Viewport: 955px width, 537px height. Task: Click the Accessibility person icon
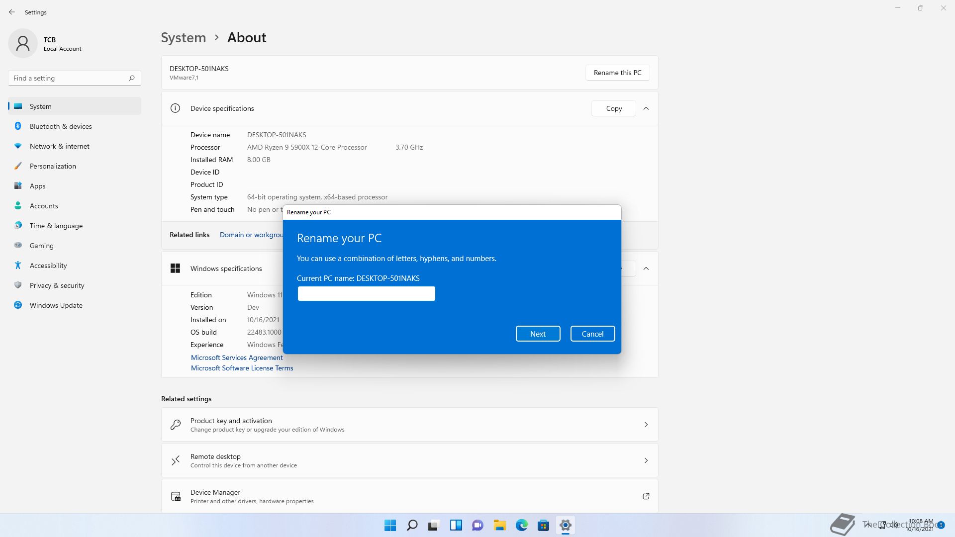(x=18, y=265)
